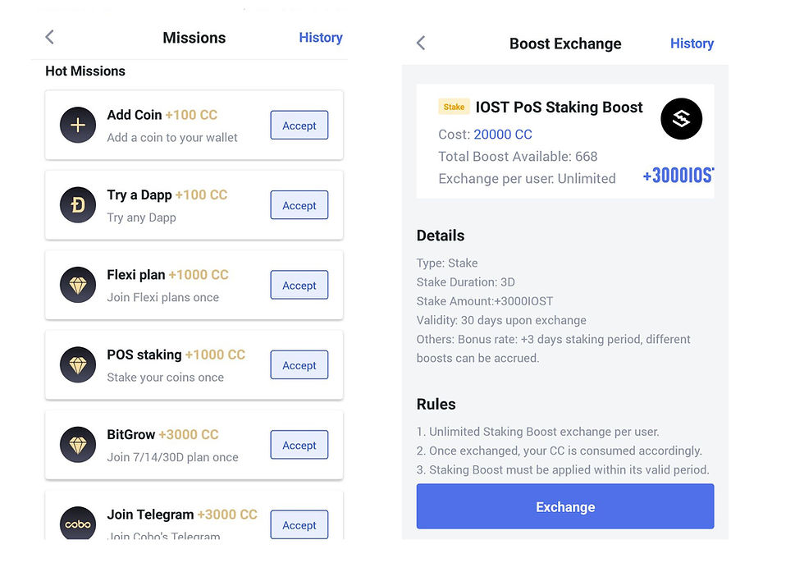Click the IOST logo icon
The image size is (804, 563).
(682, 119)
